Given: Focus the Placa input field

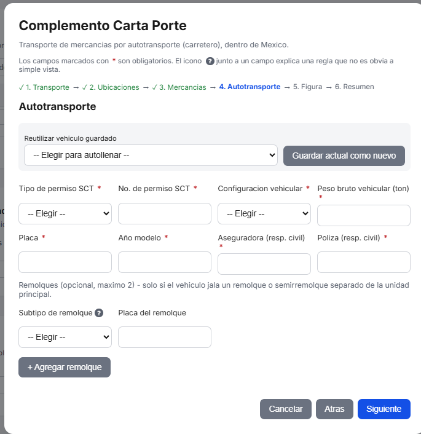Looking at the screenshot, I should click(65, 262).
